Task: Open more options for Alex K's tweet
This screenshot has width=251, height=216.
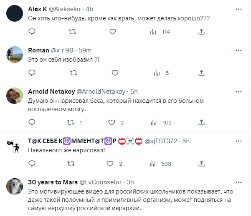Action: click(238, 9)
